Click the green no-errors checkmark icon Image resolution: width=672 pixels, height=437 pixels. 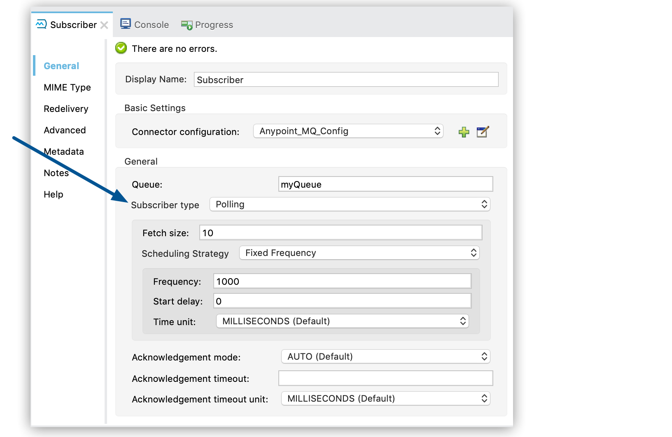point(120,48)
